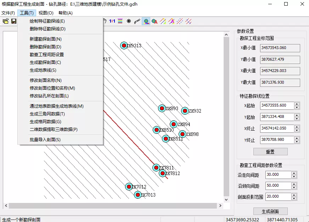Click the horizontal scrollbar left arrow
309x222 pixels.
coord(6,205)
